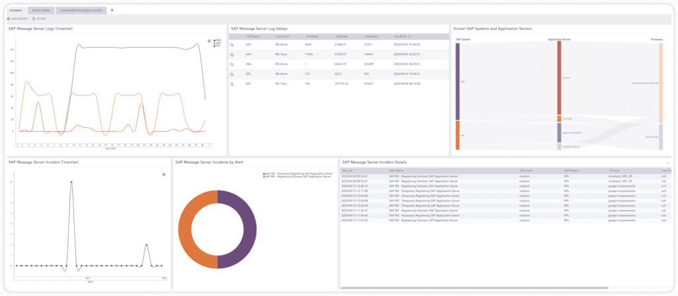
Task: Toggle Temporary Registering legend entry in donut chart
Action: pyautogui.click(x=297, y=173)
